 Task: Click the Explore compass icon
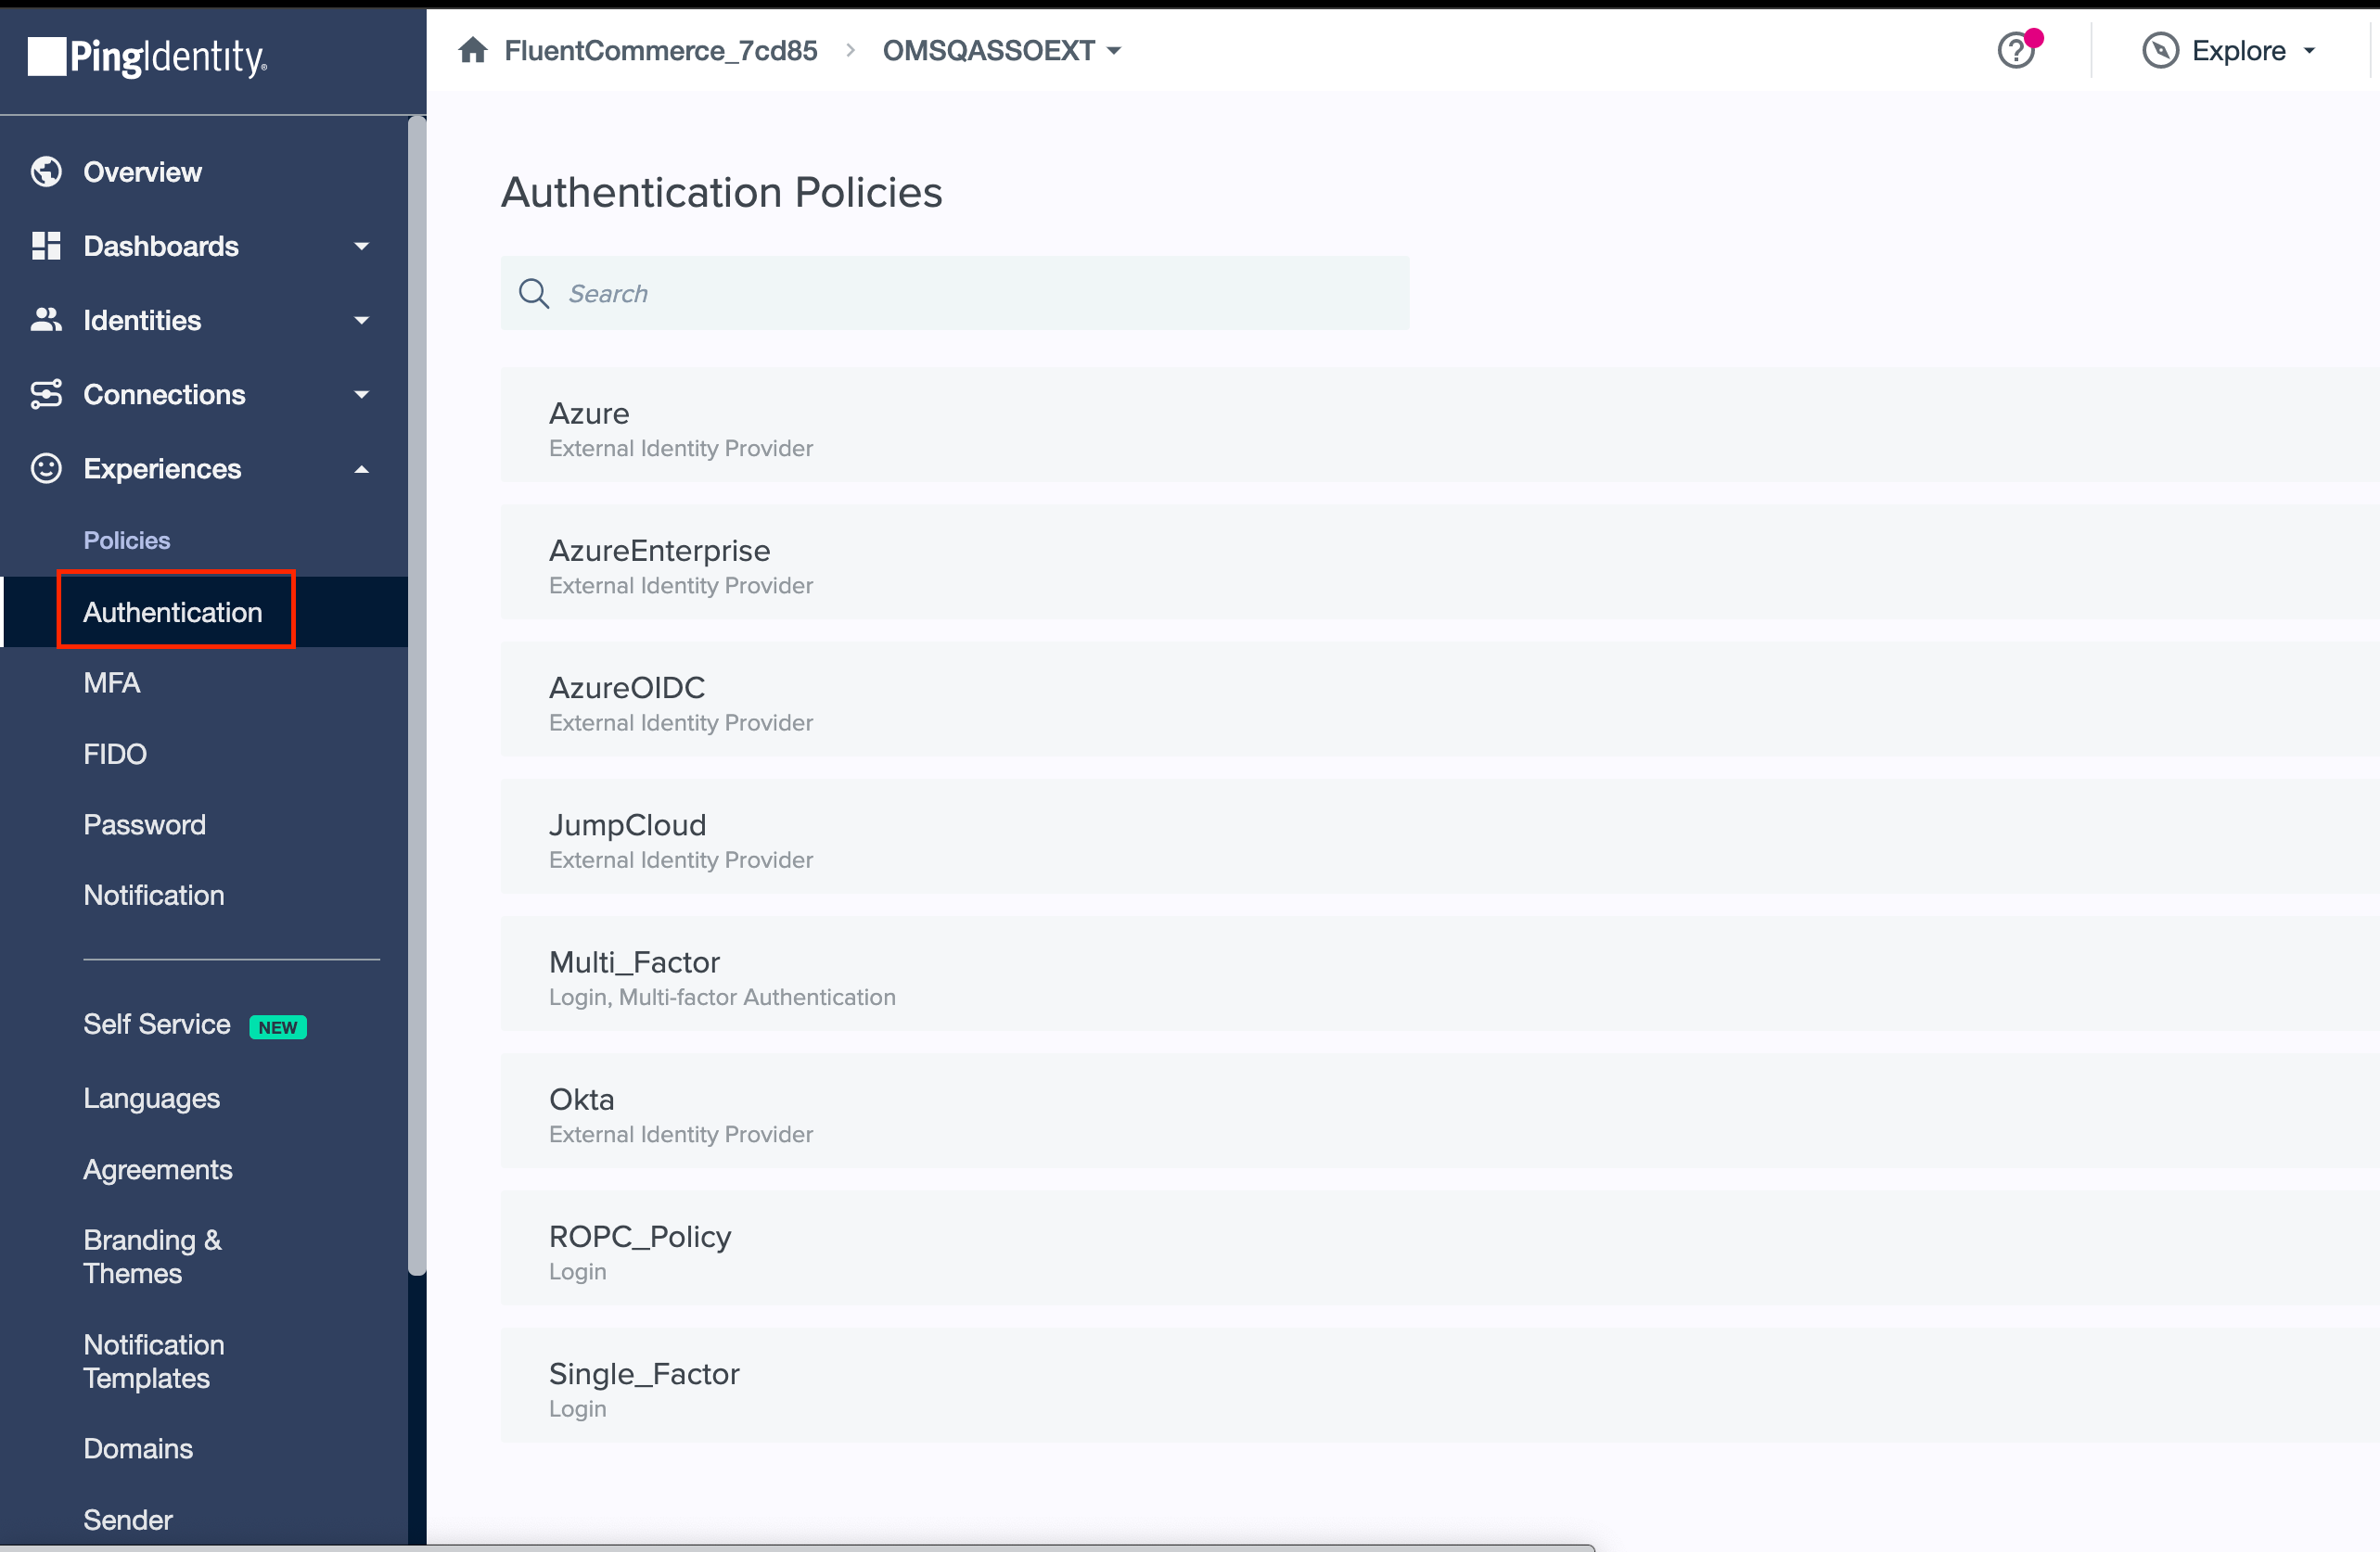click(x=2160, y=50)
